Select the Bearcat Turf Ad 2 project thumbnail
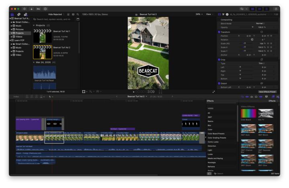This screenshot has height=188, width=289. (x=43, y=52)
